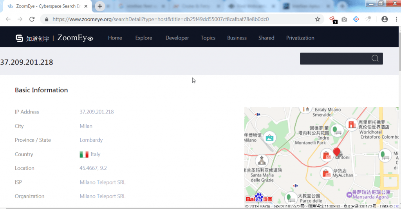Screen dimensions: 401x209
Task: Click the ISP Milano Teleport SRL link
Action: (x=103, y=182)
